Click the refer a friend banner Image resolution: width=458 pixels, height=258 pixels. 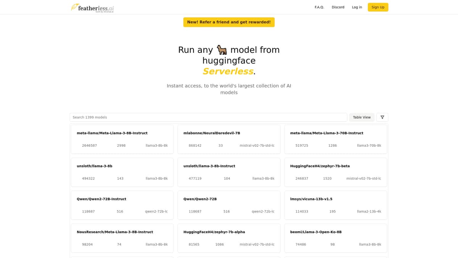tap(229, 22)
